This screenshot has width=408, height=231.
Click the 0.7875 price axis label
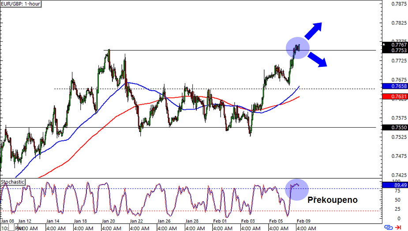399,4
